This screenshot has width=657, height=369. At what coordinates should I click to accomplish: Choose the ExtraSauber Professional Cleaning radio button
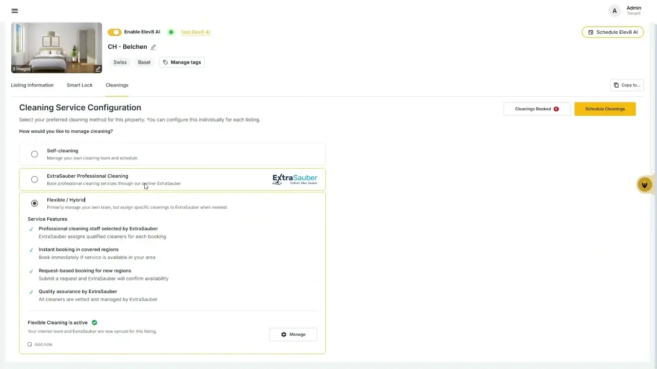[34, 179]
